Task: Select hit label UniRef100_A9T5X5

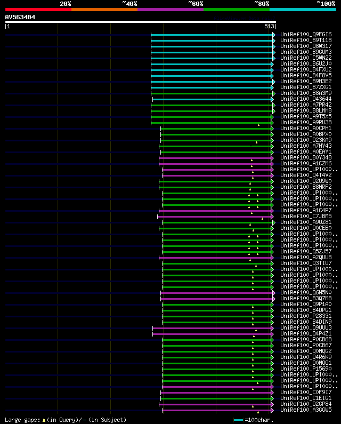Action: click(x=306, y=117)
